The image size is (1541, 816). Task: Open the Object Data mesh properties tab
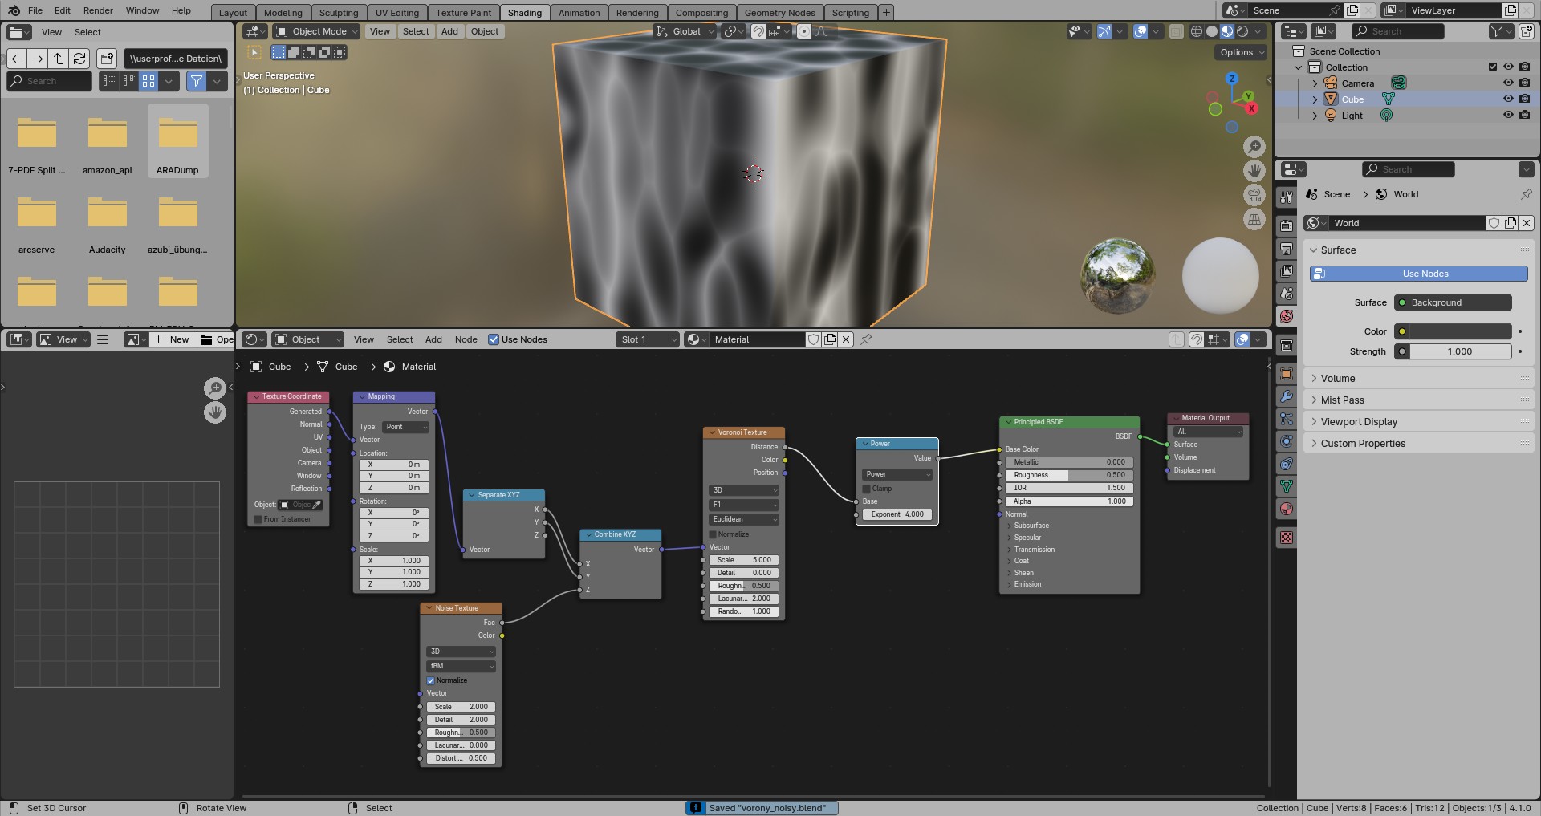[x=1287, y=486]
